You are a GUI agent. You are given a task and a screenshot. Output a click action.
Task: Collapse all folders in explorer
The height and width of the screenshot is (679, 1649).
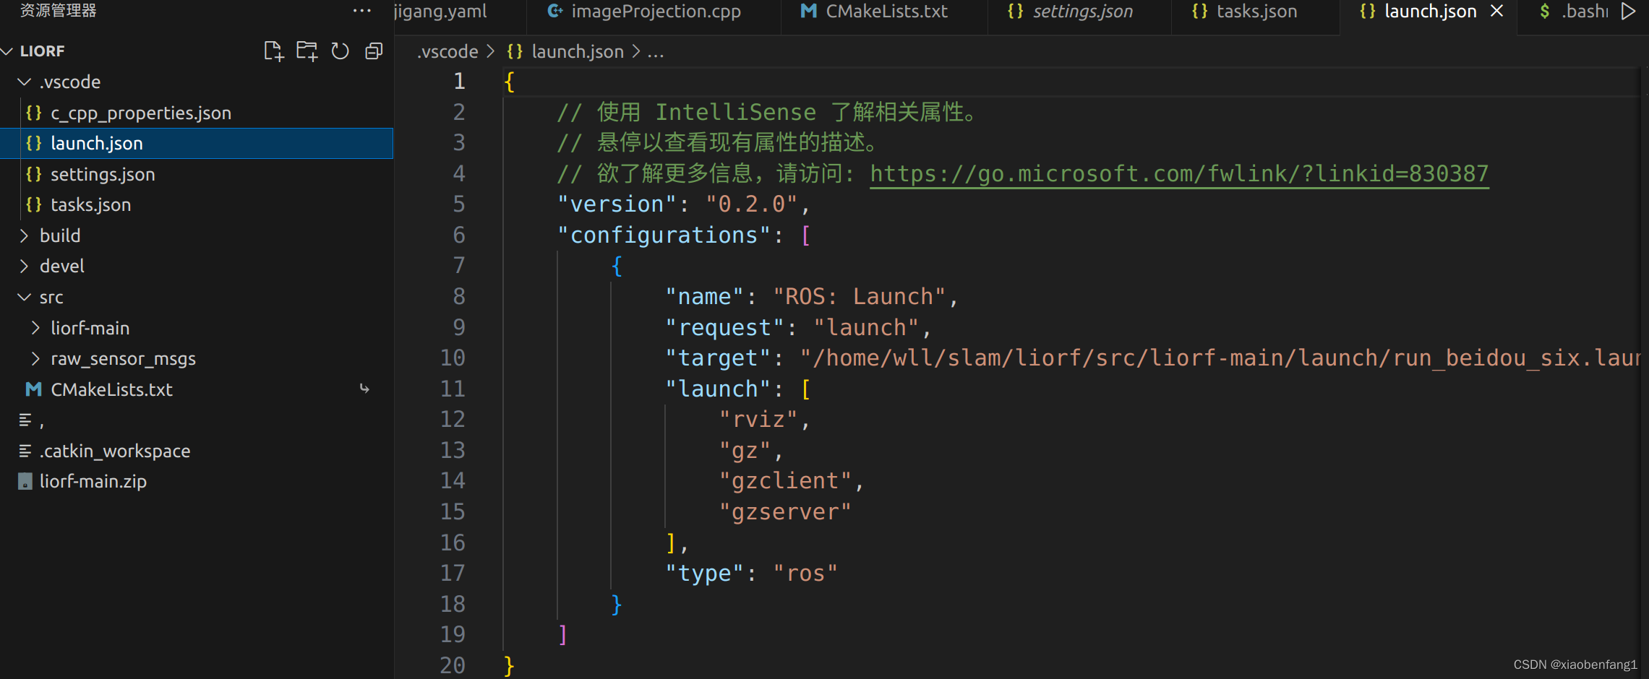374,51
